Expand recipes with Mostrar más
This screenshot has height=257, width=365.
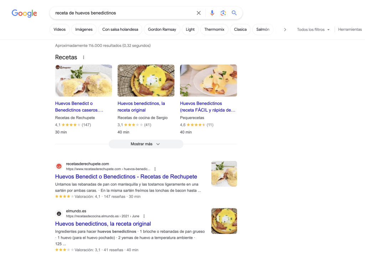tap(146, 144)
